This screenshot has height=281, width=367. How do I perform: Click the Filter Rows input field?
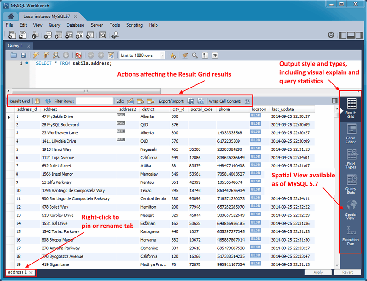click(94, 101)
